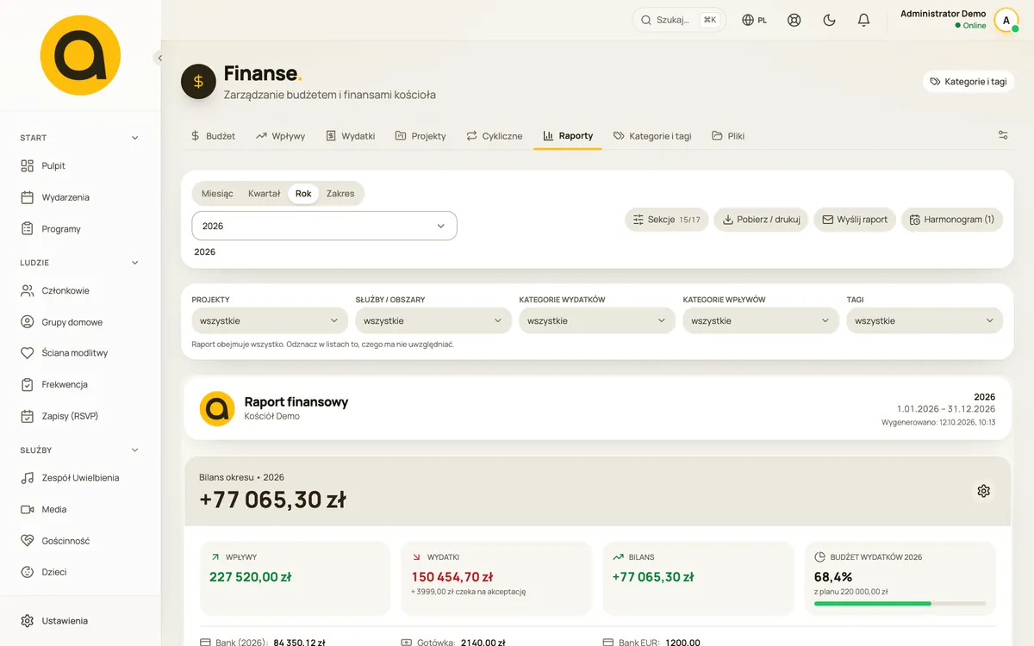Open the Cykliczne tab
1034x646 pixels.
[495, 136]
